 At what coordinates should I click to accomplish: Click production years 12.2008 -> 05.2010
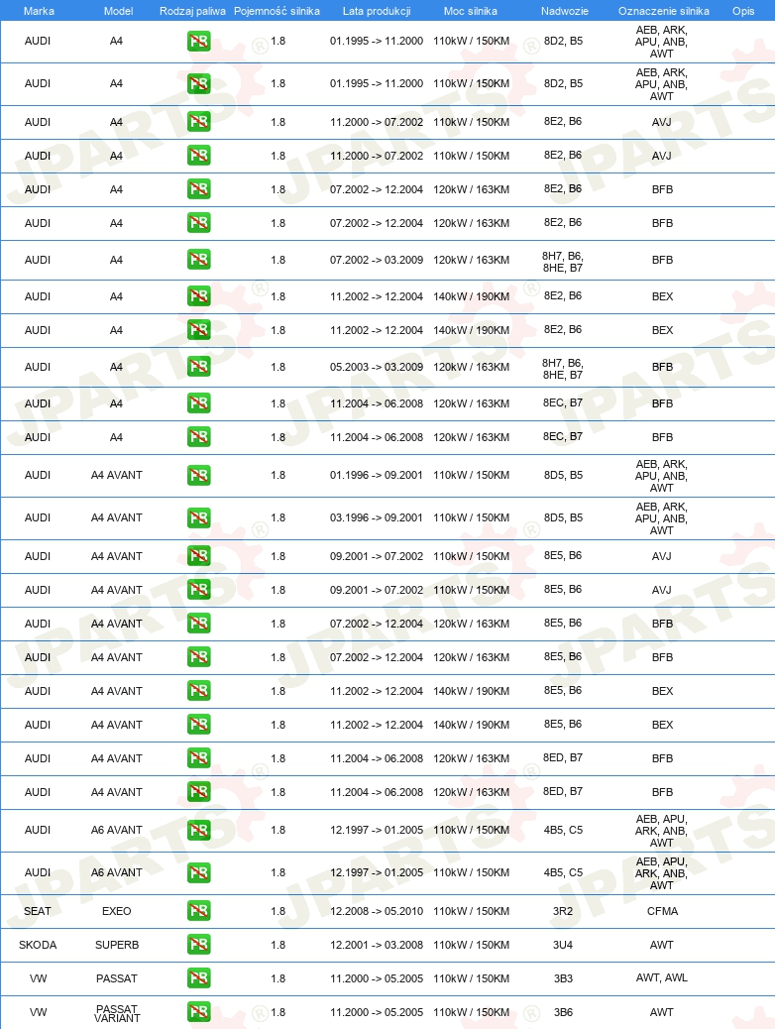coord(377,911)
